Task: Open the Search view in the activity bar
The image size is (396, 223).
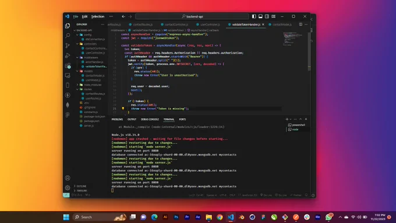Action: tap(68, 36)
